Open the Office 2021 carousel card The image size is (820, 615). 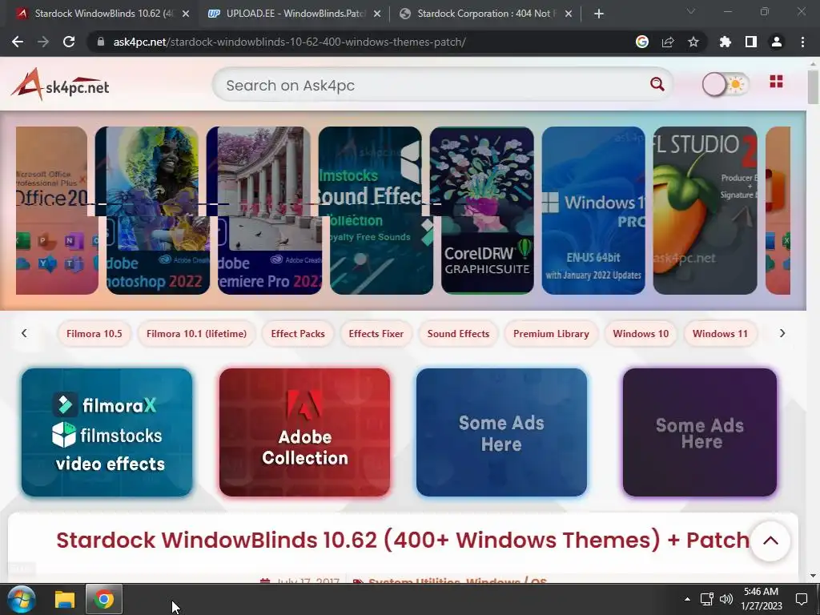tap(56, 211)
